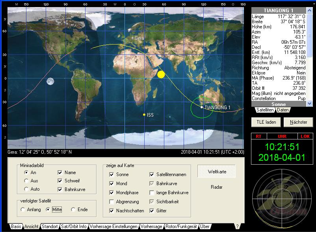This screenshot has height=232, width=316.
Task: Switch to the Standort tab
Action: coord(49,226)
